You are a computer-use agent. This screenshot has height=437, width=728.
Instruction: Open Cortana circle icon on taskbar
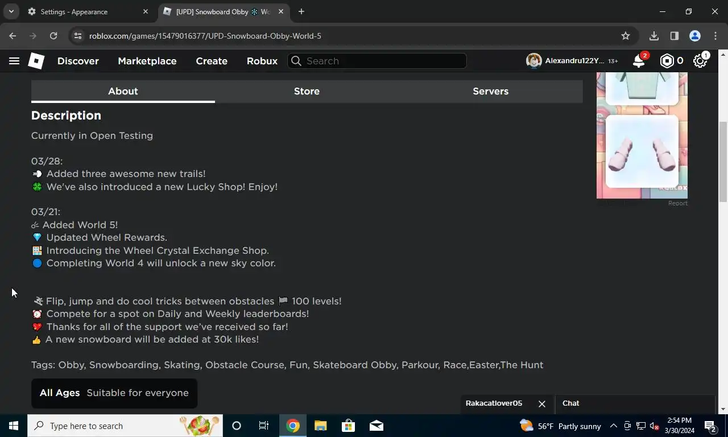pyautogui.click(x=237, y=426)
